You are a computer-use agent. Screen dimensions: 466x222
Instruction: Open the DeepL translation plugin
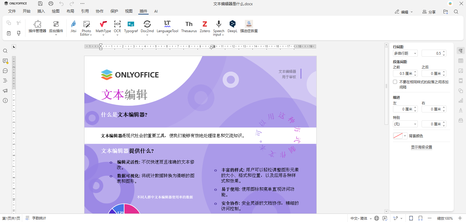pyautogui.click(x=232, y=27)
